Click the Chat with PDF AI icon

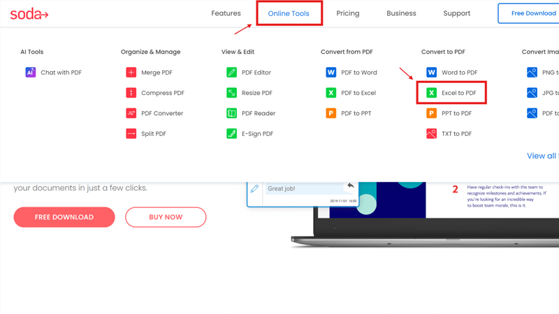[31, 72]
